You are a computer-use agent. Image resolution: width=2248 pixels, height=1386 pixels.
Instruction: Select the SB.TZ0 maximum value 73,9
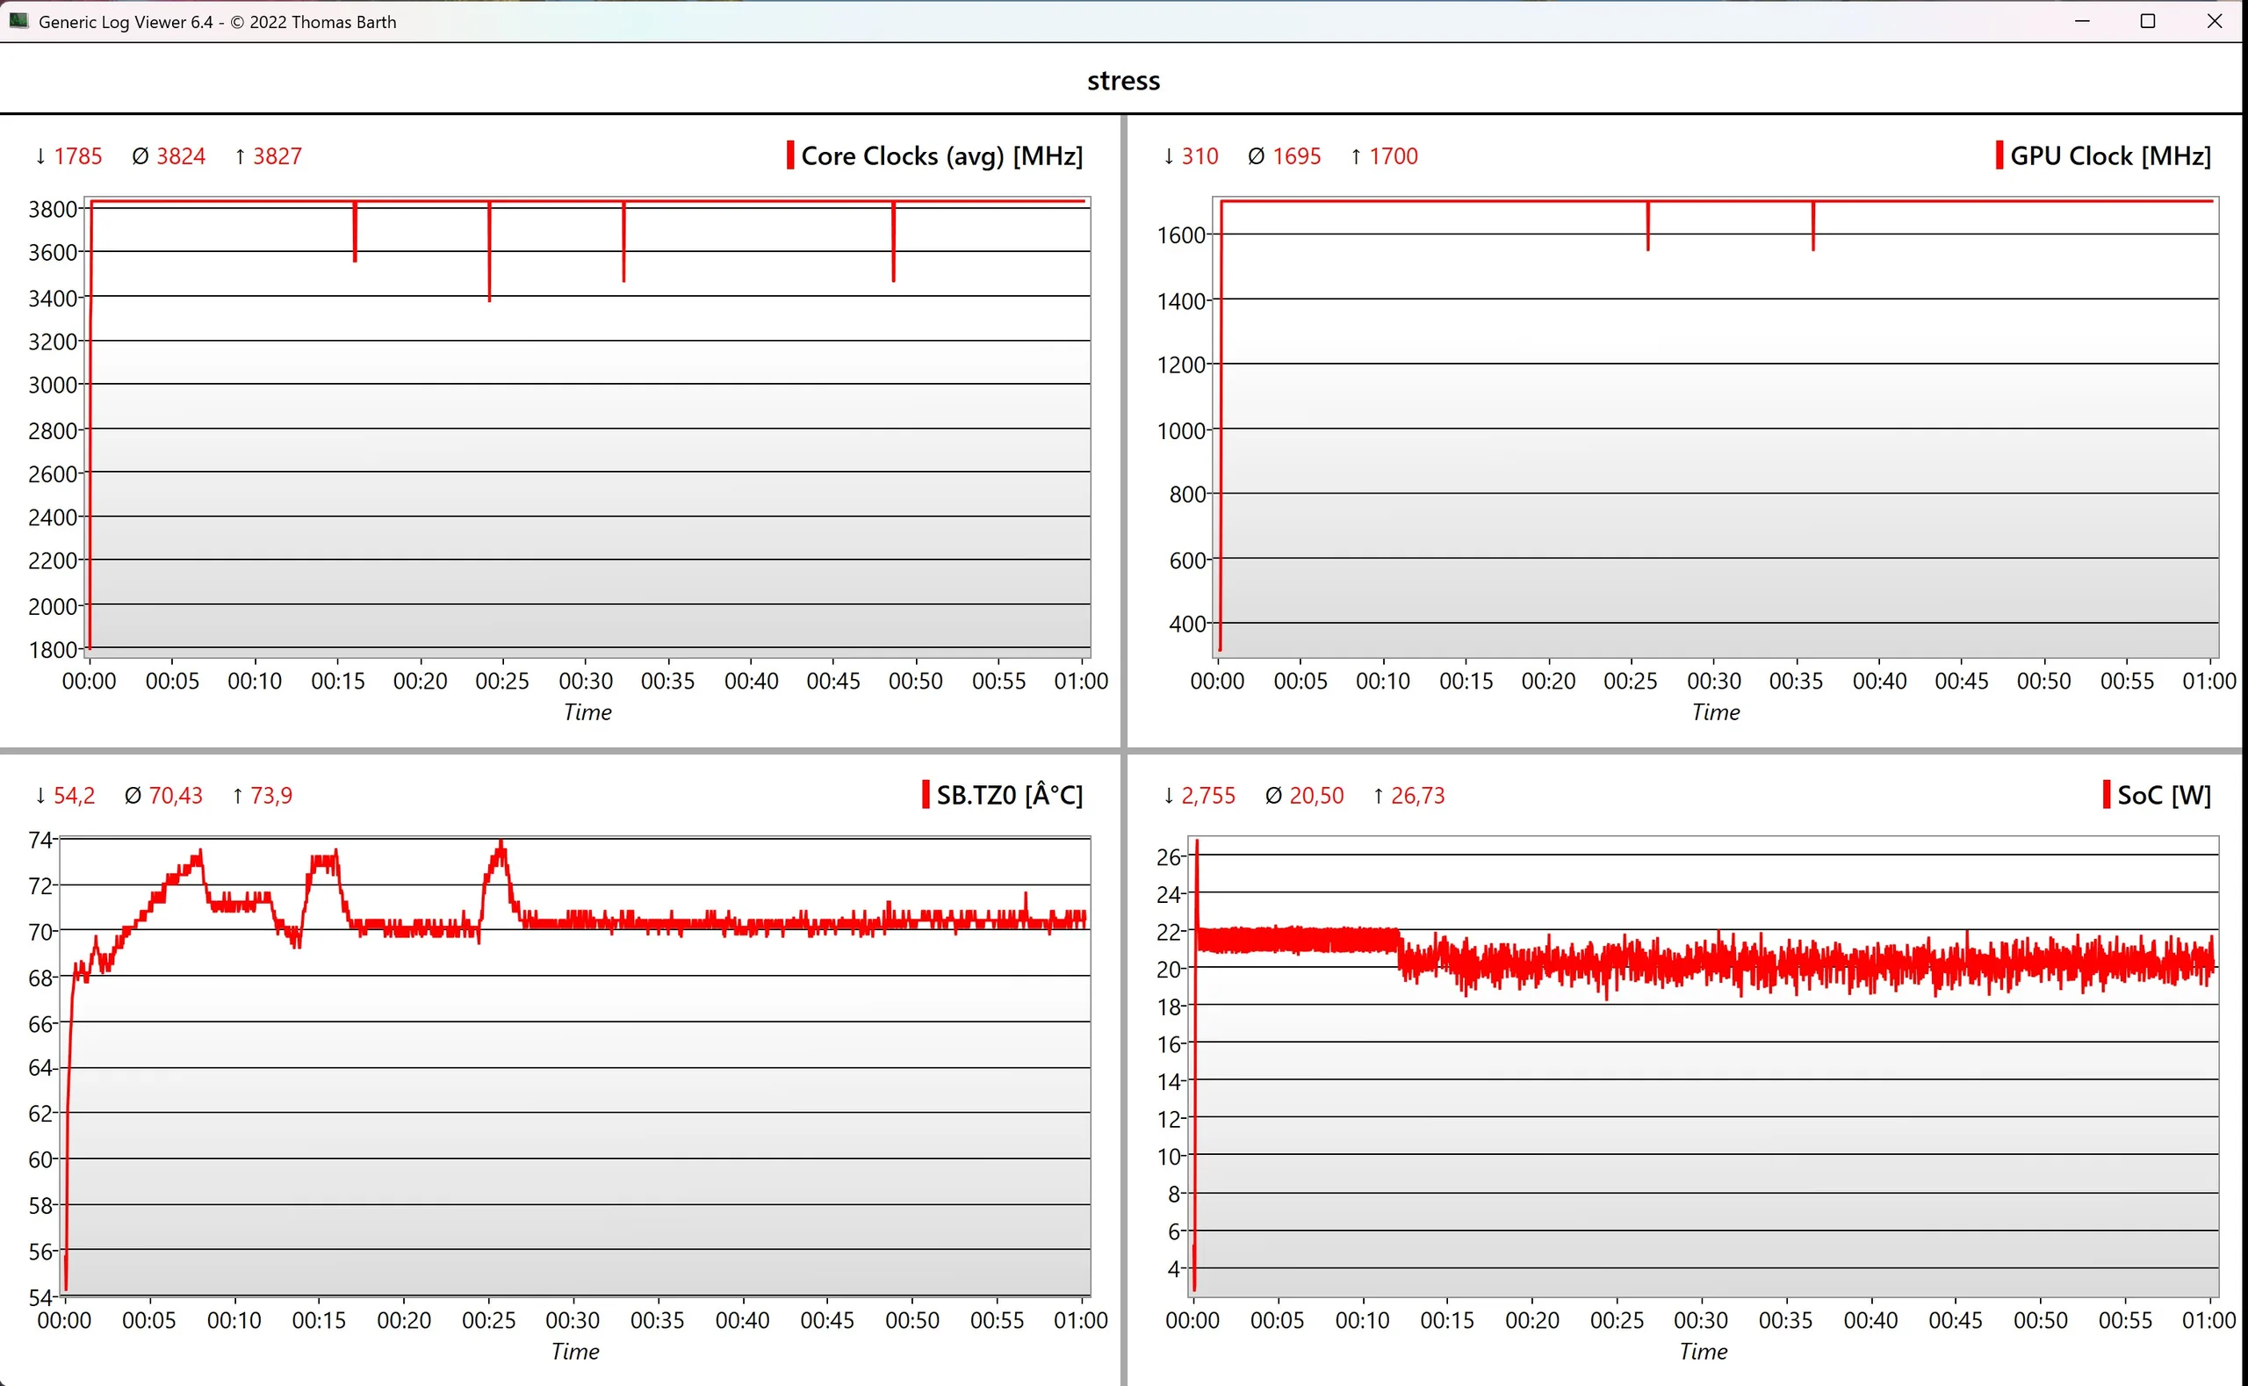[x=271, y=795]
